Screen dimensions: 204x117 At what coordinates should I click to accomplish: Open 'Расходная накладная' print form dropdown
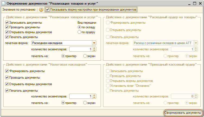click(x=94, y=43)
